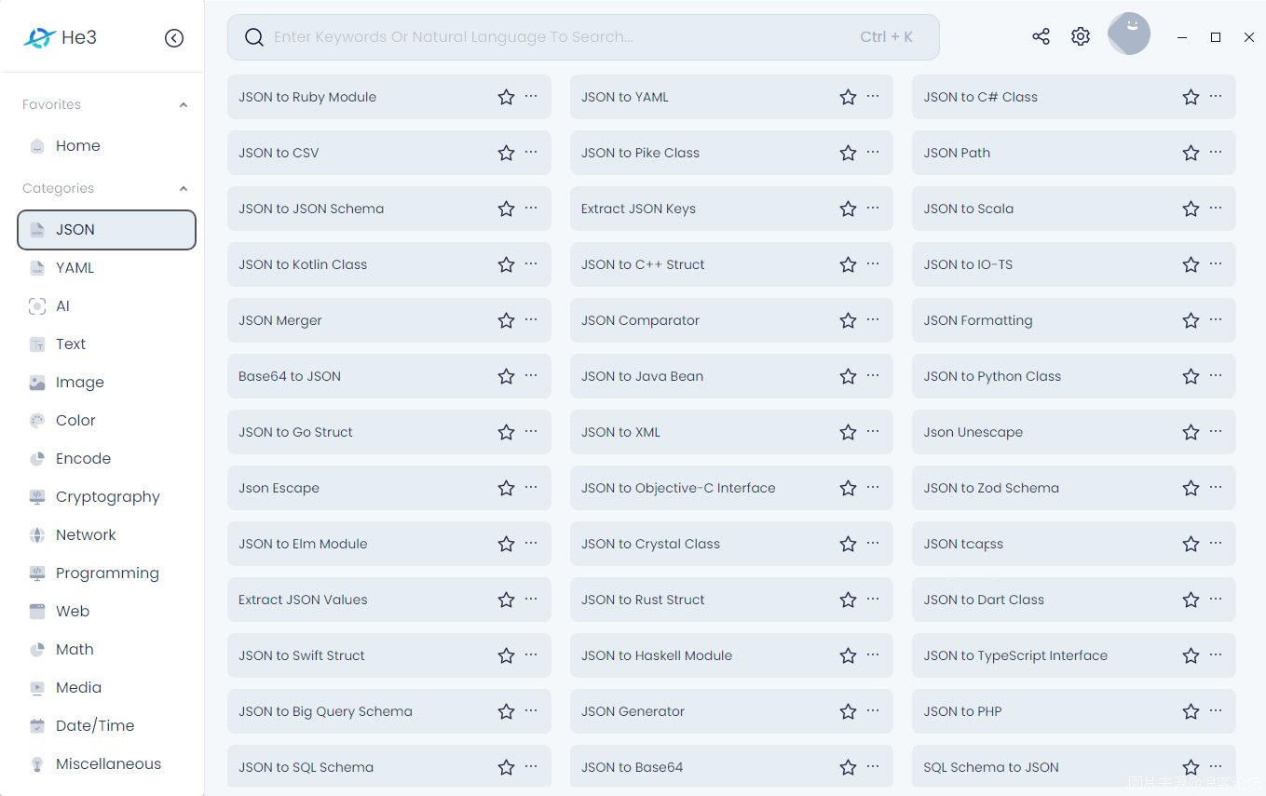
Task: Open the Text category
Action: pos(106,344)
